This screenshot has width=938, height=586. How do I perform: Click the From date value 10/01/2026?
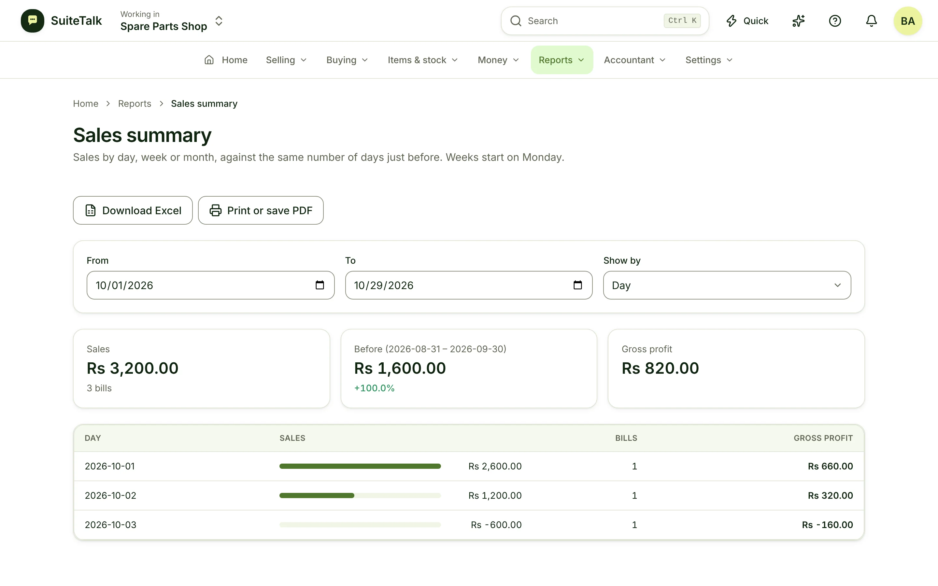point(124,285)
